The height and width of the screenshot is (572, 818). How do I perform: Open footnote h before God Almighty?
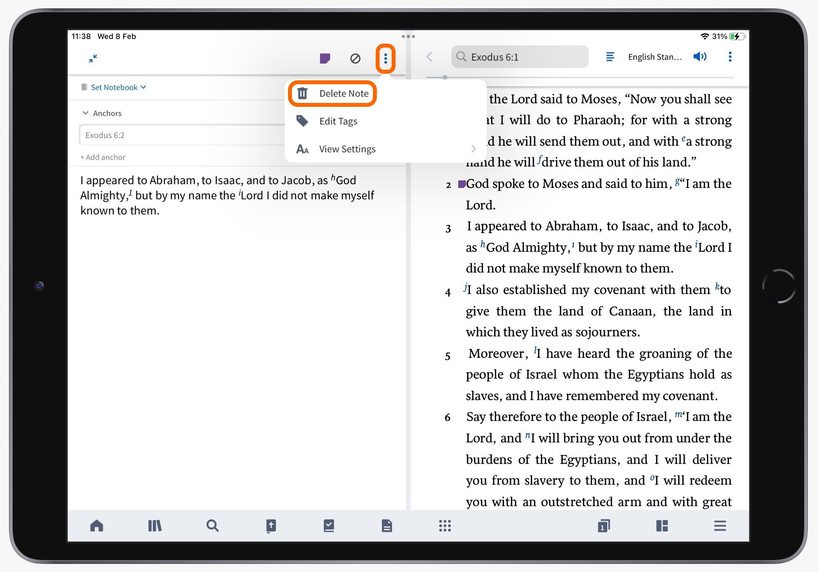pos(482,244)
